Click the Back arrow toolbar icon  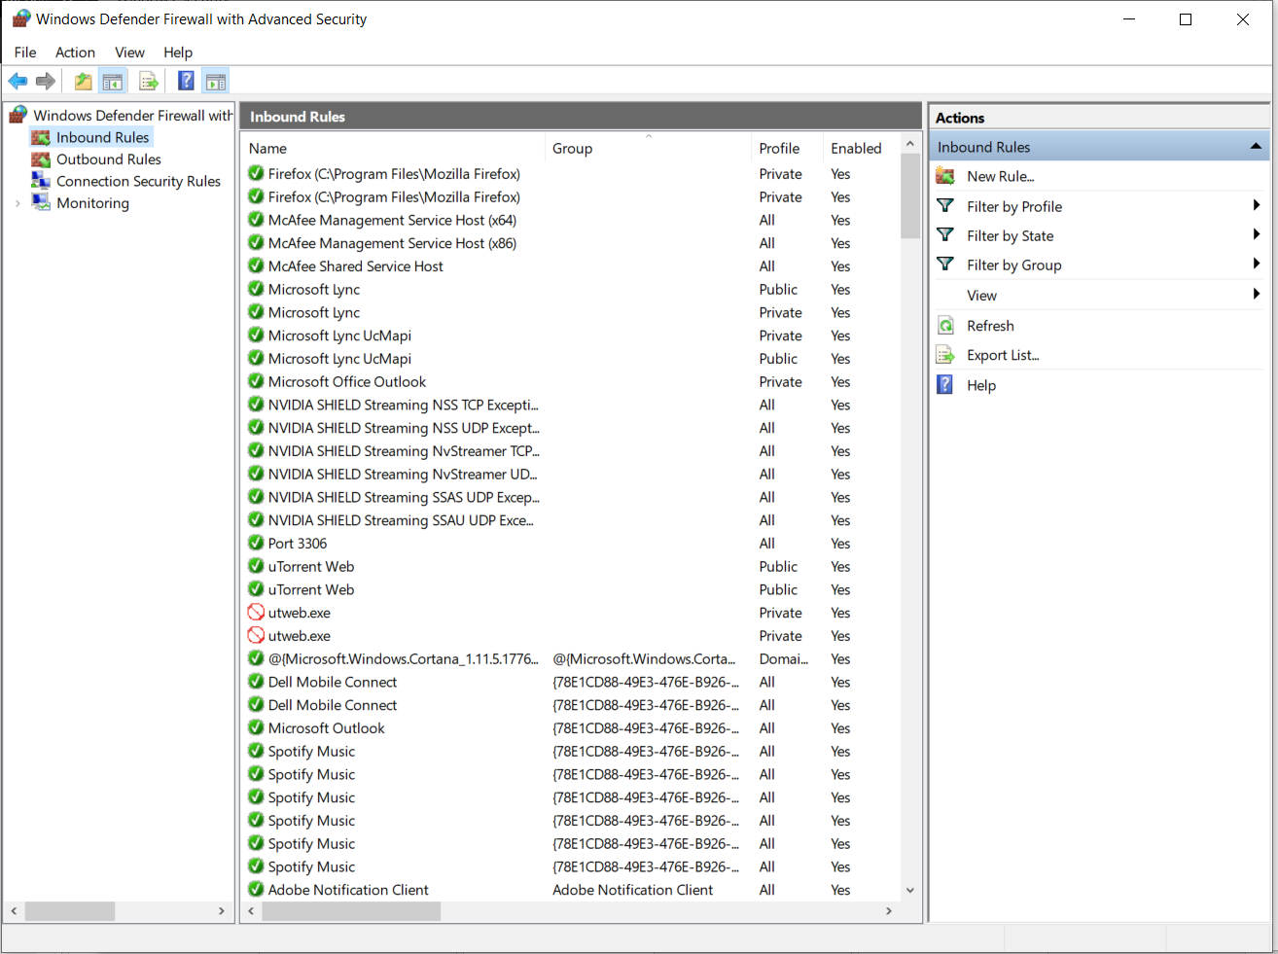click(18, 82)
